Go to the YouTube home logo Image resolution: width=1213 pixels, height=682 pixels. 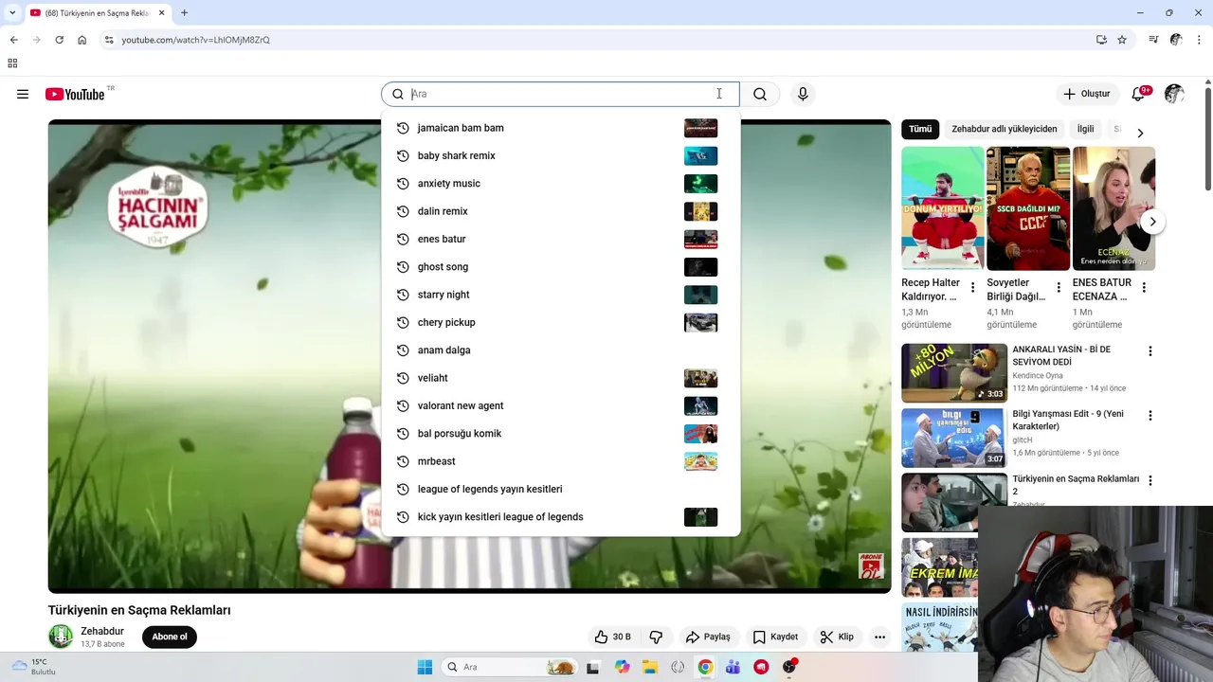(x=75, y=94)
